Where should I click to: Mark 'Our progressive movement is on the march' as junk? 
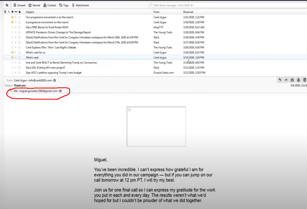[x=19, y=17]
